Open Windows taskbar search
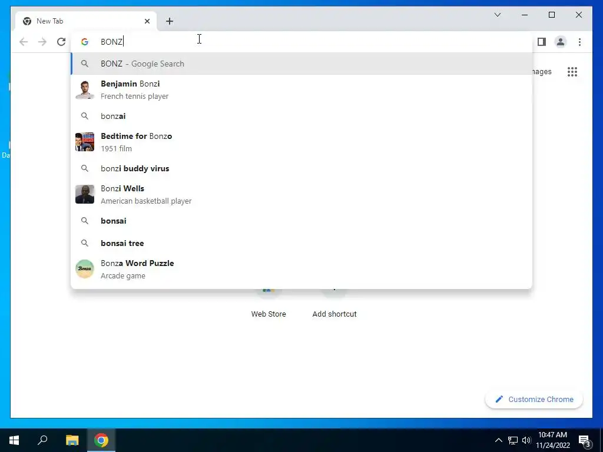This screenshot has width=603, height=452. (42, 440)
